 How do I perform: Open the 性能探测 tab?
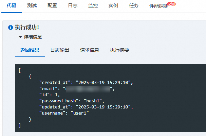158,6
